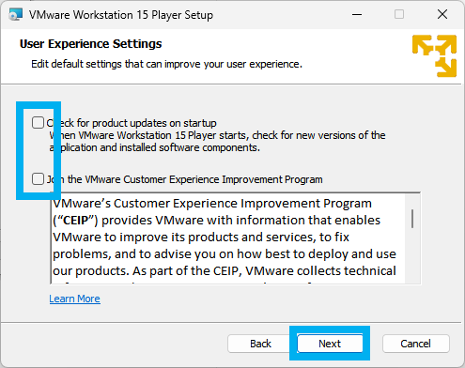This screenshot has width=465, height=368.
Task: Click the VMware installer icon in title bar
Action: [16, 14]
